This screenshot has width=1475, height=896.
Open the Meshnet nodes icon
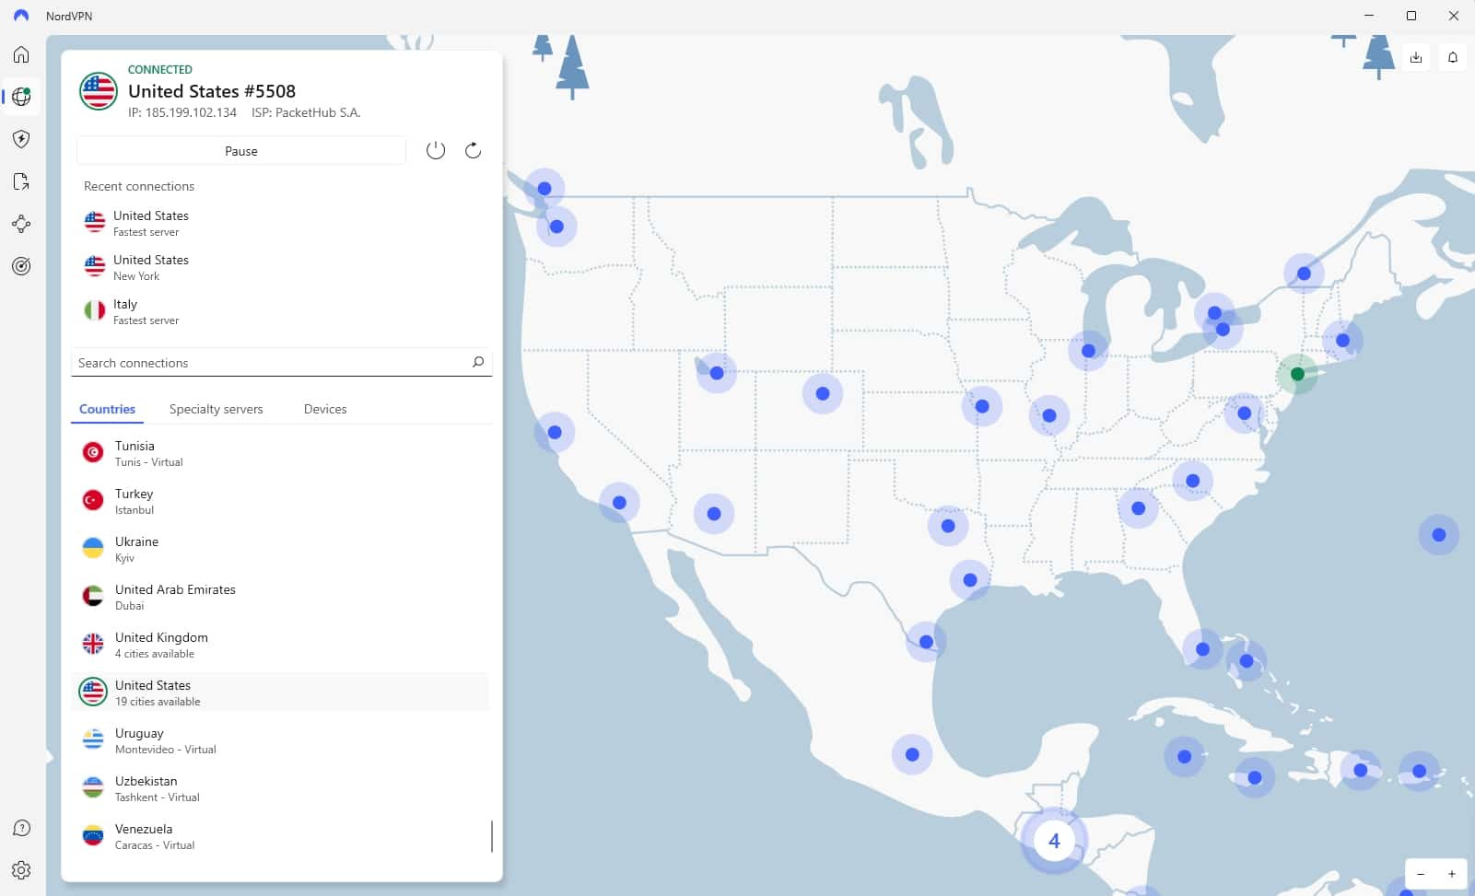[x=21, y=224]
